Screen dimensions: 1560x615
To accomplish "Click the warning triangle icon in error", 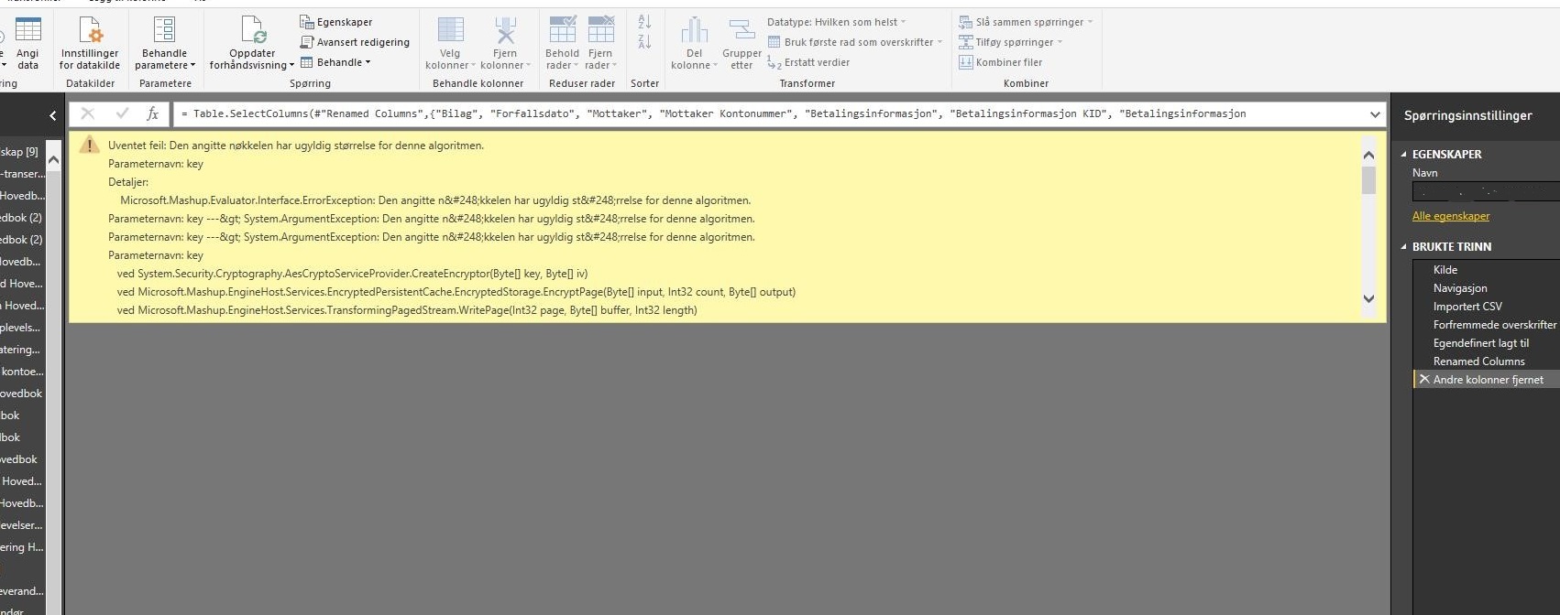I will [89, 145].
